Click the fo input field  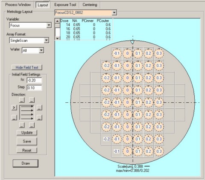pos(34,80)
